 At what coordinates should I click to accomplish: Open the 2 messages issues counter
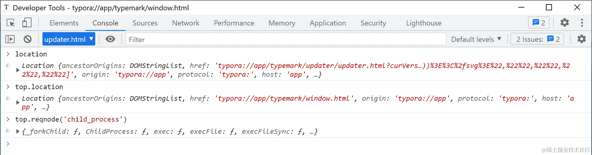tap(539, 23)
